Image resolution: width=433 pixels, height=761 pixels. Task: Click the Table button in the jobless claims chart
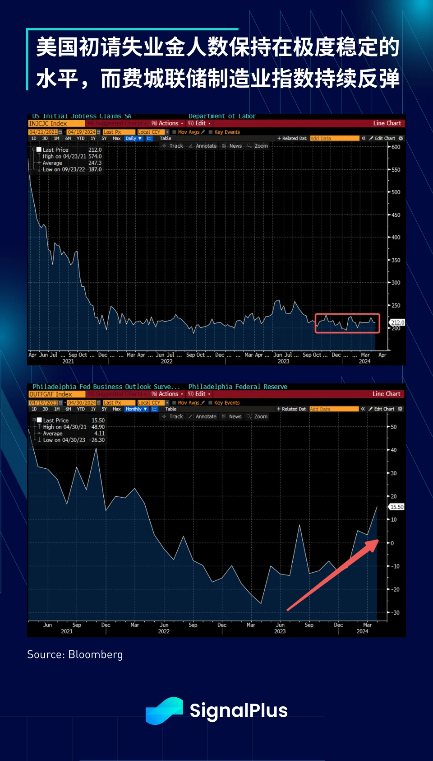(165, 138)
